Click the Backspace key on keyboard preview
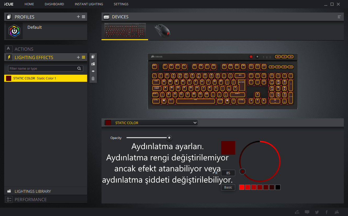Screen dimensions: 348x216 tap(240, 76)
